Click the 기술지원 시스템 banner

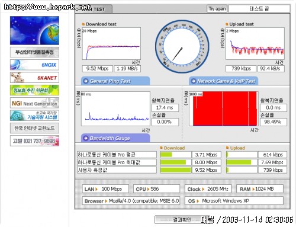(34, 116)
